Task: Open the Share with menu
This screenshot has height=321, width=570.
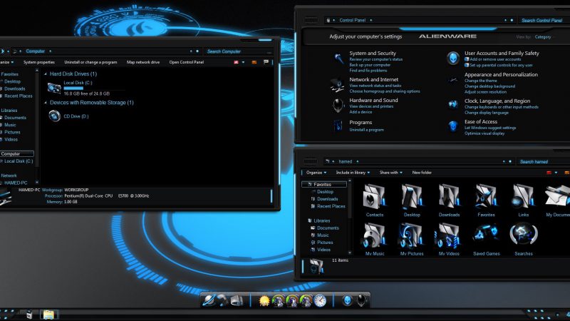Action: point(391,172)
